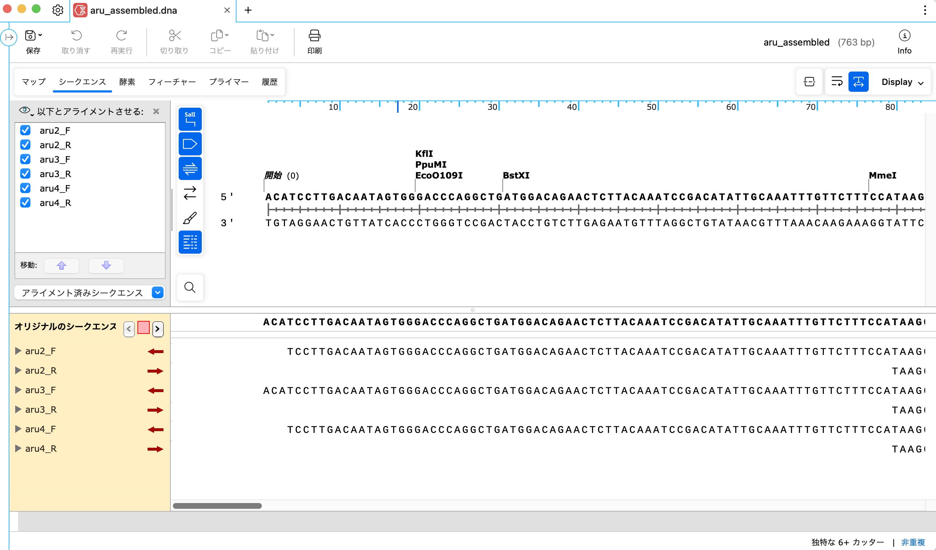This screenshot has height=550, width=936.
Task: Open the アライメント済みシークエンス dropdown
Action: click(x=157, y=292)
